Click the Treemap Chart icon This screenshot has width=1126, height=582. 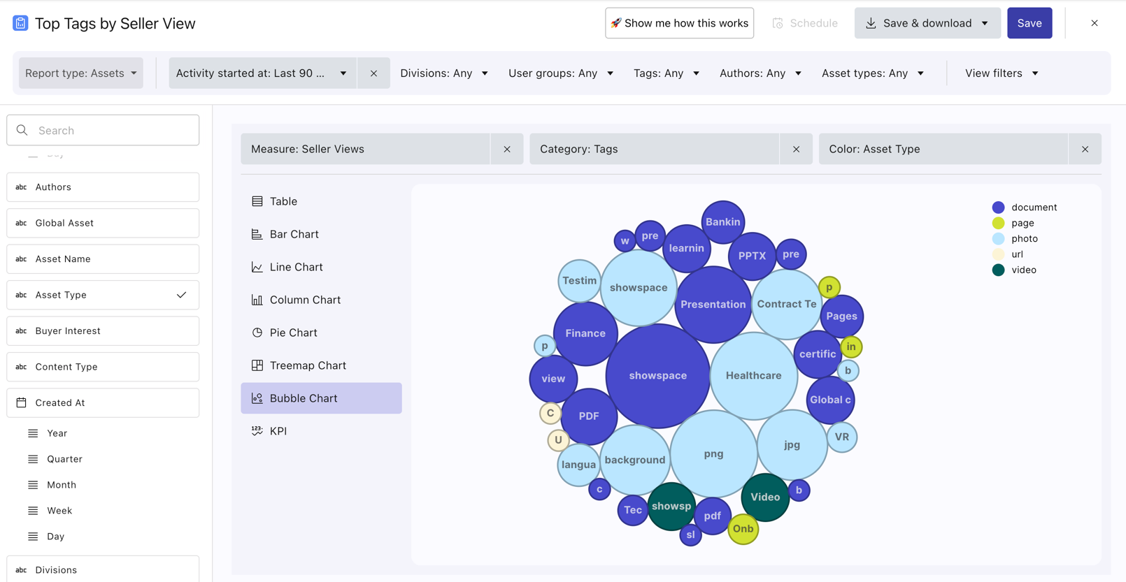coord(257,365)
